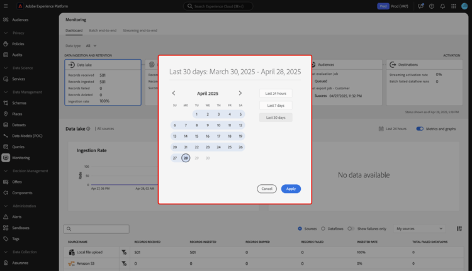Image resolution: width=472 pixels, height=271 pixels.
Task: Click filter icon for Local file upload
Action: 124,252
